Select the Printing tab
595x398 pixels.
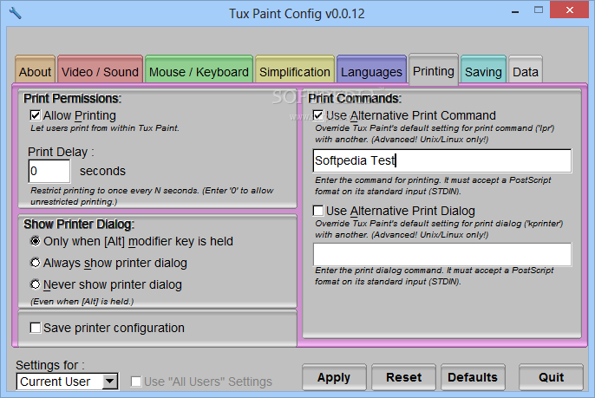point(434,69)
